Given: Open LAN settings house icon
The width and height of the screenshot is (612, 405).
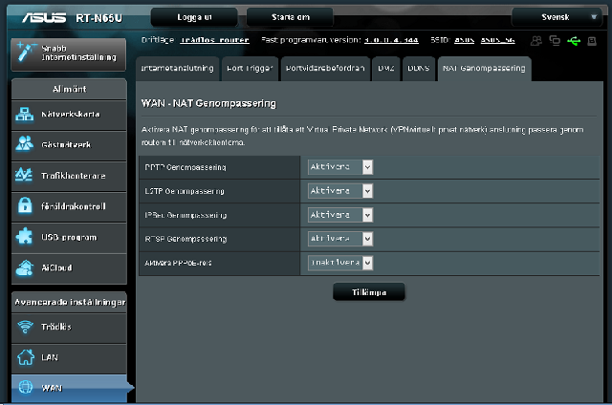Looking at the screenshot, I should 69,357.
